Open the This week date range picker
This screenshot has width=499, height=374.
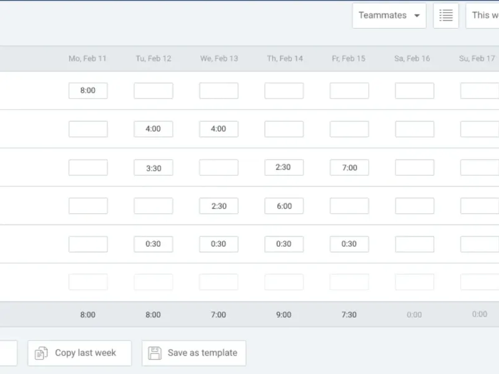point(483,16)
